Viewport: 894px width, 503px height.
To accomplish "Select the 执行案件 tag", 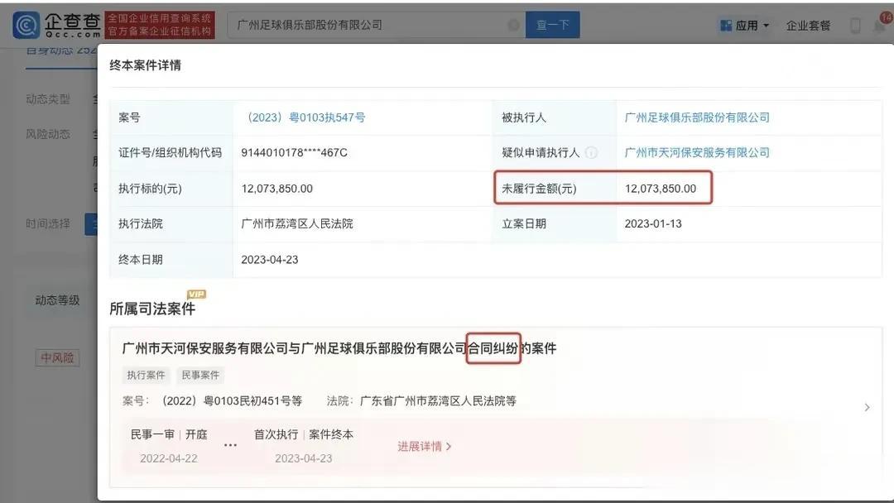I will pyautogui.click(x=146, y=375).
